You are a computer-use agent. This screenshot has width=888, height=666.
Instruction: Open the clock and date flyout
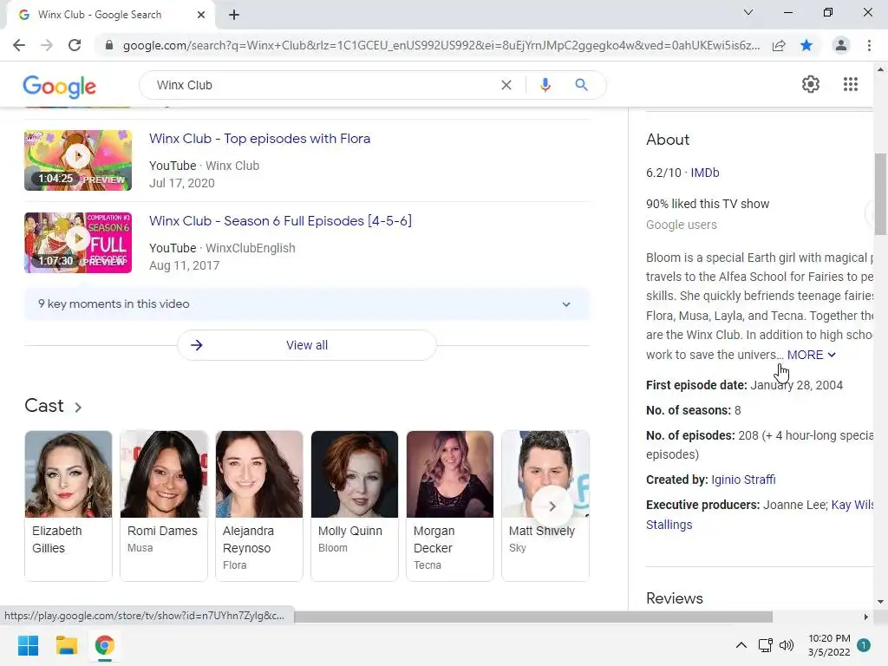click(829, 645)
